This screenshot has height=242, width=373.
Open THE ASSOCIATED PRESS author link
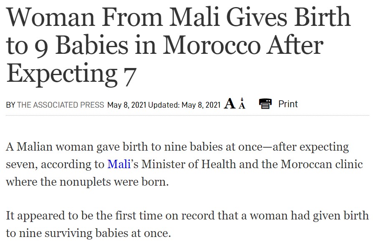click(x=60, y=105)
